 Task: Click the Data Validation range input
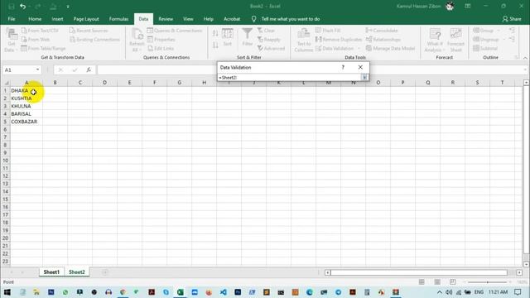290,77
